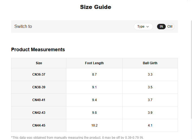Viewport: 192px width, 139px height.
Task: Click the Product Measurements heading
Action: click(38, 50)
